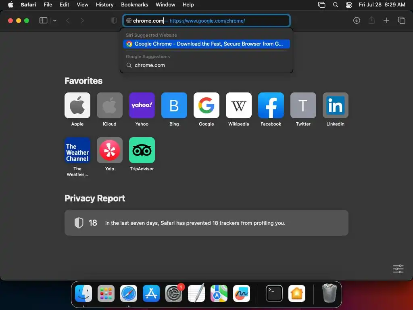Click the Stage Manager menu bar icon
The height and width of the screenshot is (310, 413).
pos(321,5)
